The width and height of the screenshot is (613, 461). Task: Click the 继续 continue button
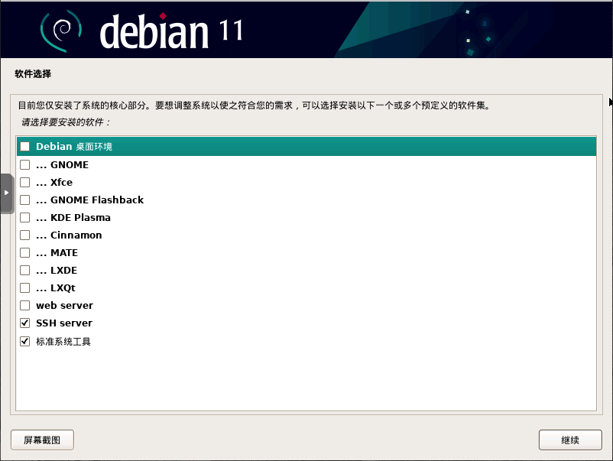coord(570,440)
